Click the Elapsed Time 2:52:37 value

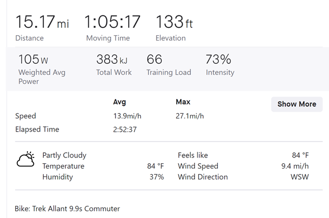click(x=125, y=130)
